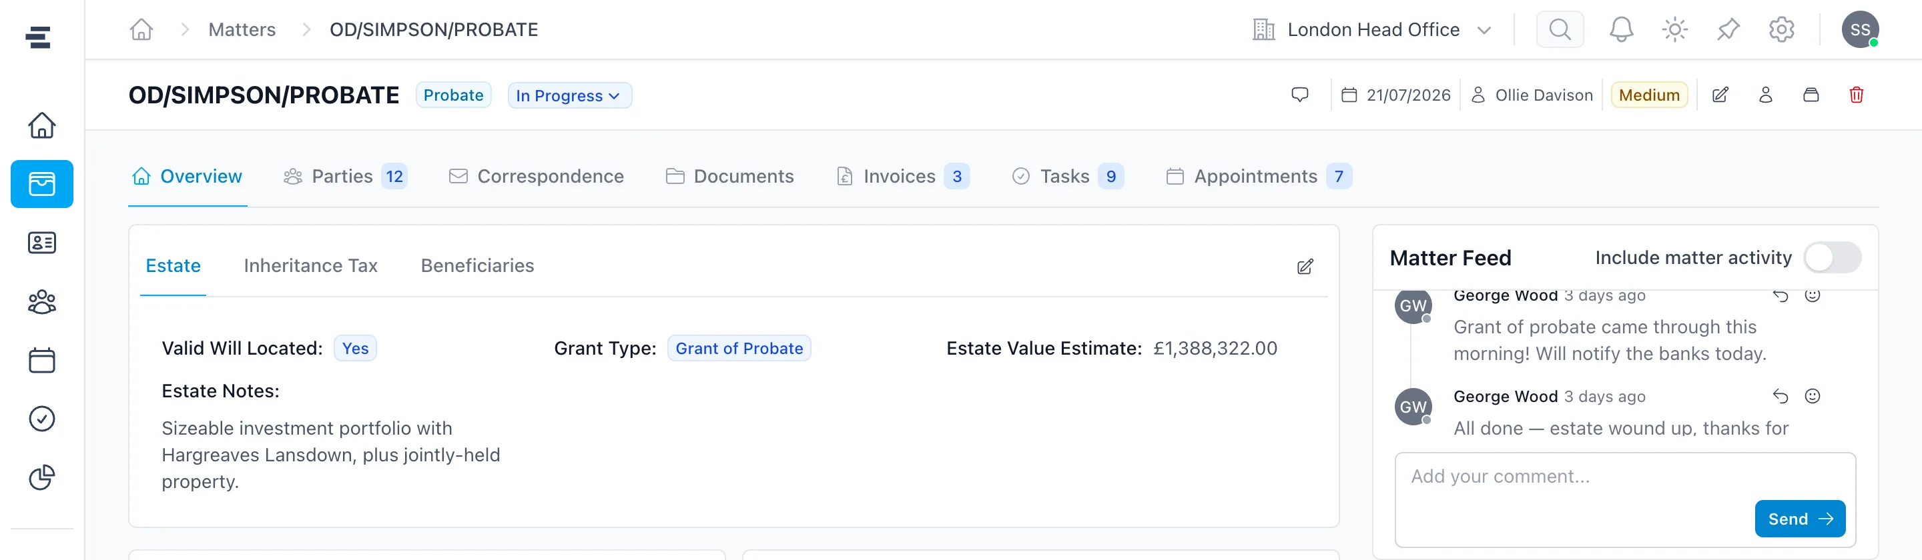
Task: Click the pin icon in the top bar
Action: click(x=1728, y=30)
